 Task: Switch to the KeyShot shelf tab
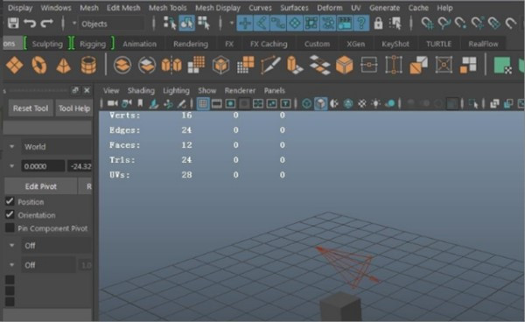pos(395,44)
